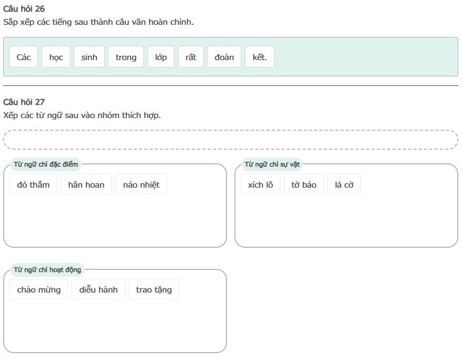Select the 'diễu hành' word card

point(99,289)
